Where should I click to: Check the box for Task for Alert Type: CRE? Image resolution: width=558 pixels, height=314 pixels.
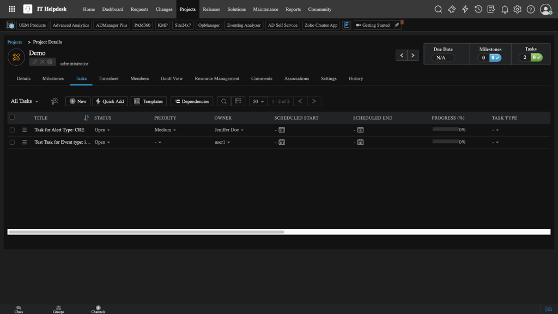click(12, 130)
